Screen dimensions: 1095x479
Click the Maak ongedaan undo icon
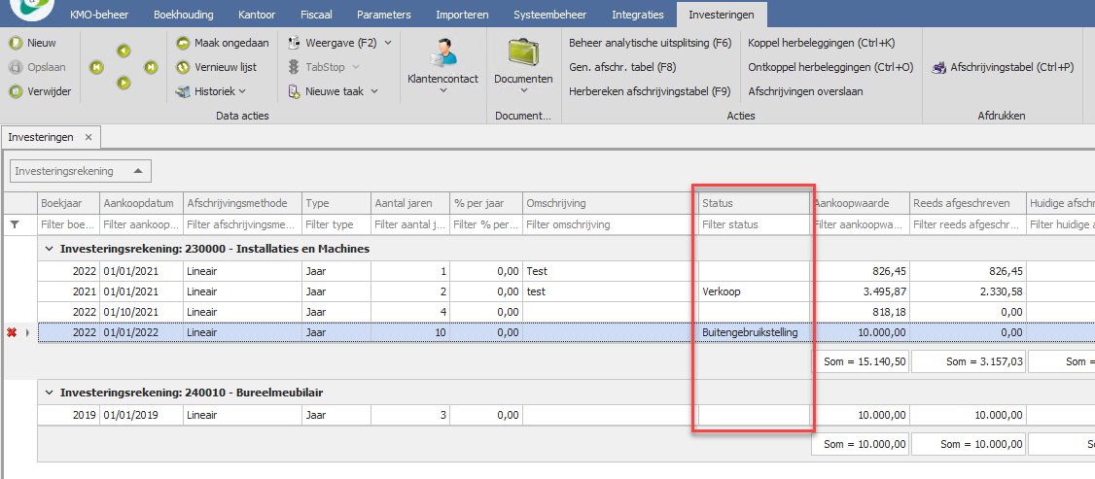pyautogui.click(x=184, y=43)
